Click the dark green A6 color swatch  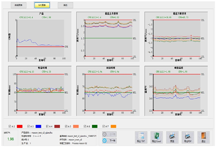click(95, 126)
